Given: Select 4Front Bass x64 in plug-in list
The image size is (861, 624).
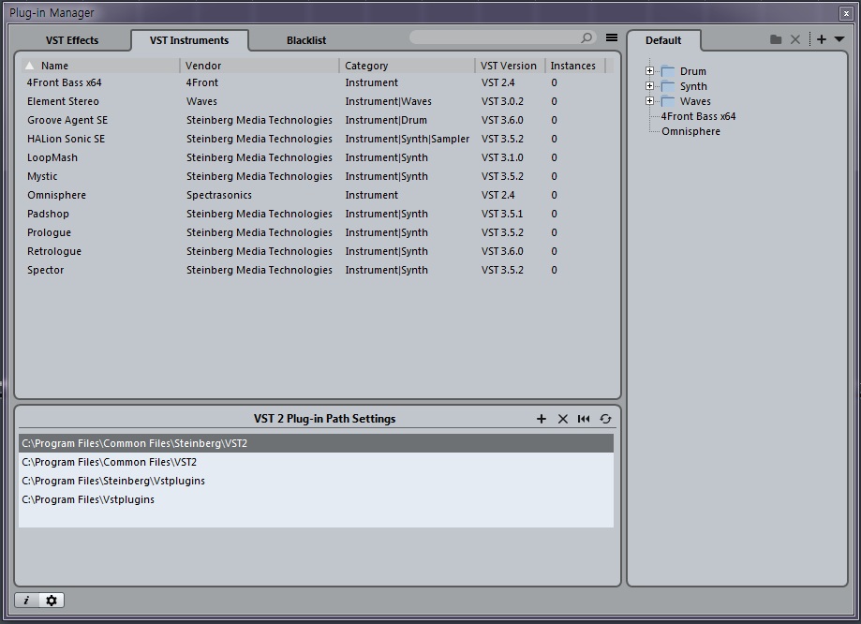Looking at the screenshot, I should coord(318,82).
